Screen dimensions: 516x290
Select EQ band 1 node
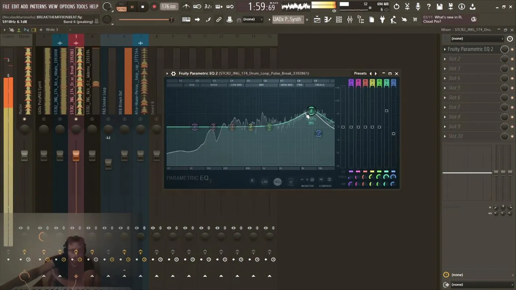(194, 127)
